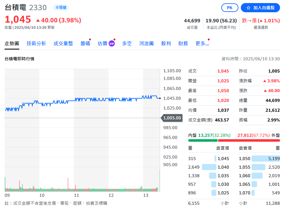Click the ask price 1,065
Image resolution: width=284 pixels, height=209 pixels.
[x=245, y=185]
